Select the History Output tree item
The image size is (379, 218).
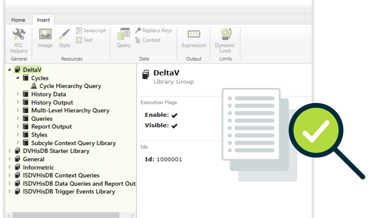pos(52,102)
